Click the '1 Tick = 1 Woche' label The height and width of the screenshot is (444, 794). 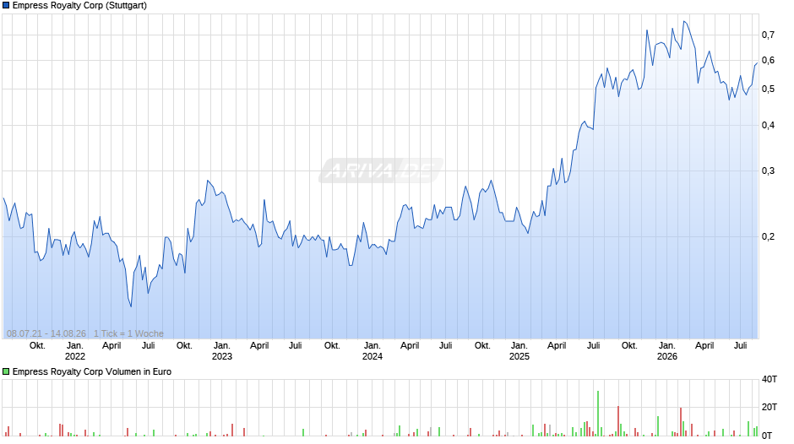pos(128,333)
